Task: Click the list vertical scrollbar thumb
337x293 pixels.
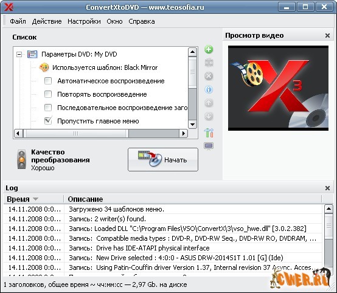Action: coord(193,72)
